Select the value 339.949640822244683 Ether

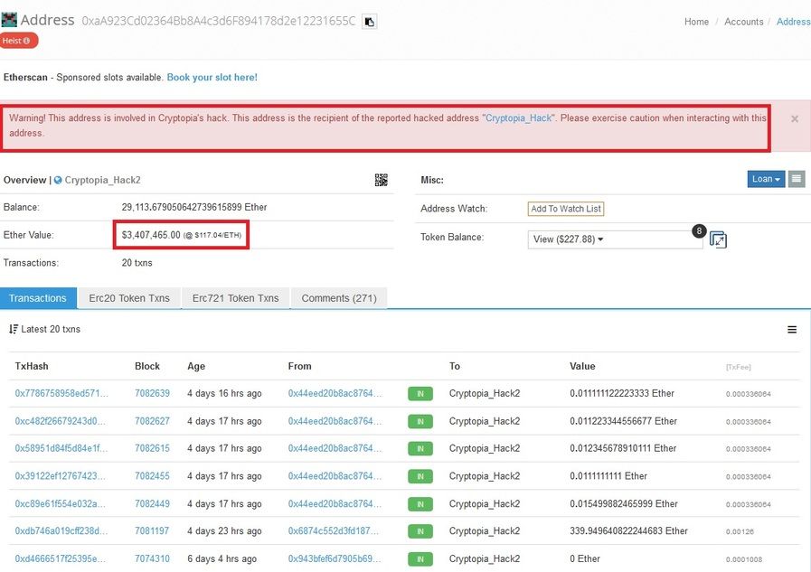629,531
